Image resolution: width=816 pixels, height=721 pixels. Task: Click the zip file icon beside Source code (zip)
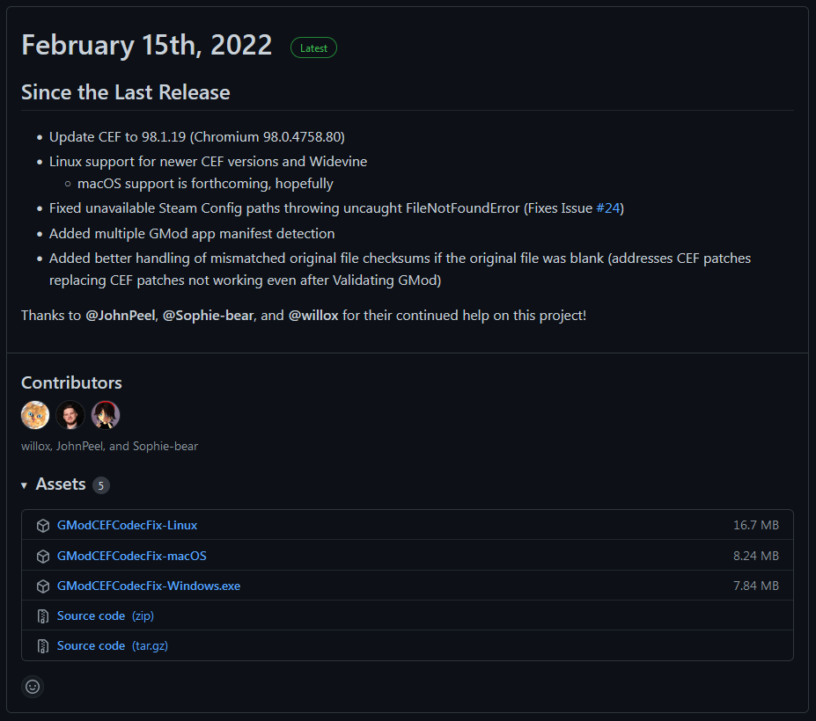pos(43,616)
